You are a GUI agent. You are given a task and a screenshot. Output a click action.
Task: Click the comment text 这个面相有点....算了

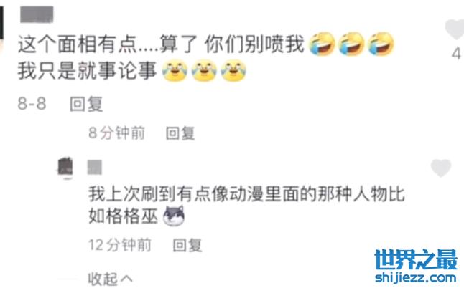click(108, 44)
